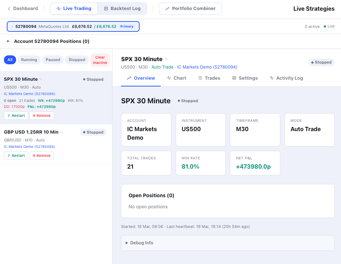Show only Stopped strategies
The height and width of the screenshot is (264, 341).
(77, 60)
